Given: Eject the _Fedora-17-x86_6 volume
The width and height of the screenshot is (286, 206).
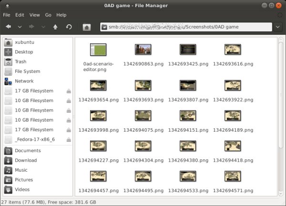Looking at the screenshot, I should (69, 140).
